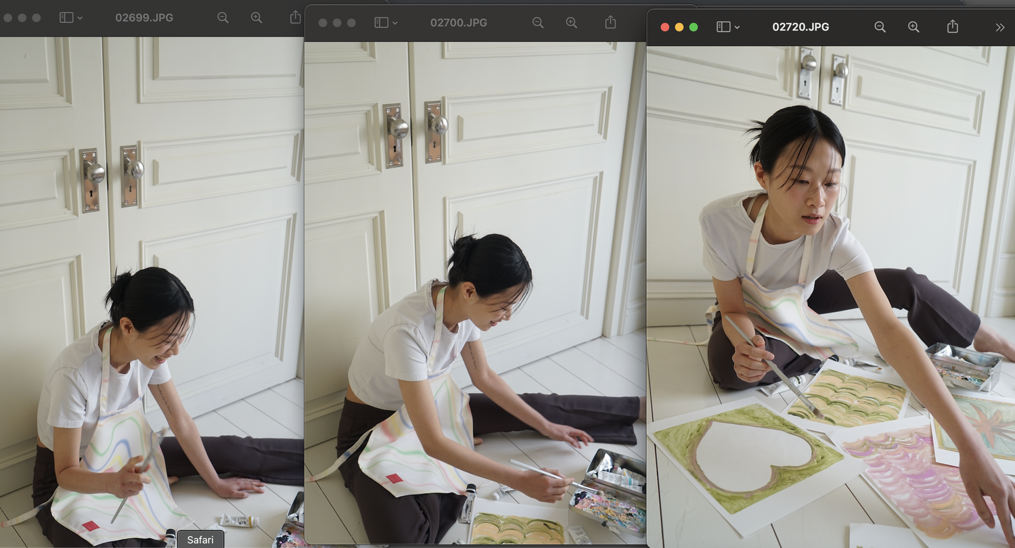Toggle the sidebar in the 02720.JPG window

coord(723,27)
